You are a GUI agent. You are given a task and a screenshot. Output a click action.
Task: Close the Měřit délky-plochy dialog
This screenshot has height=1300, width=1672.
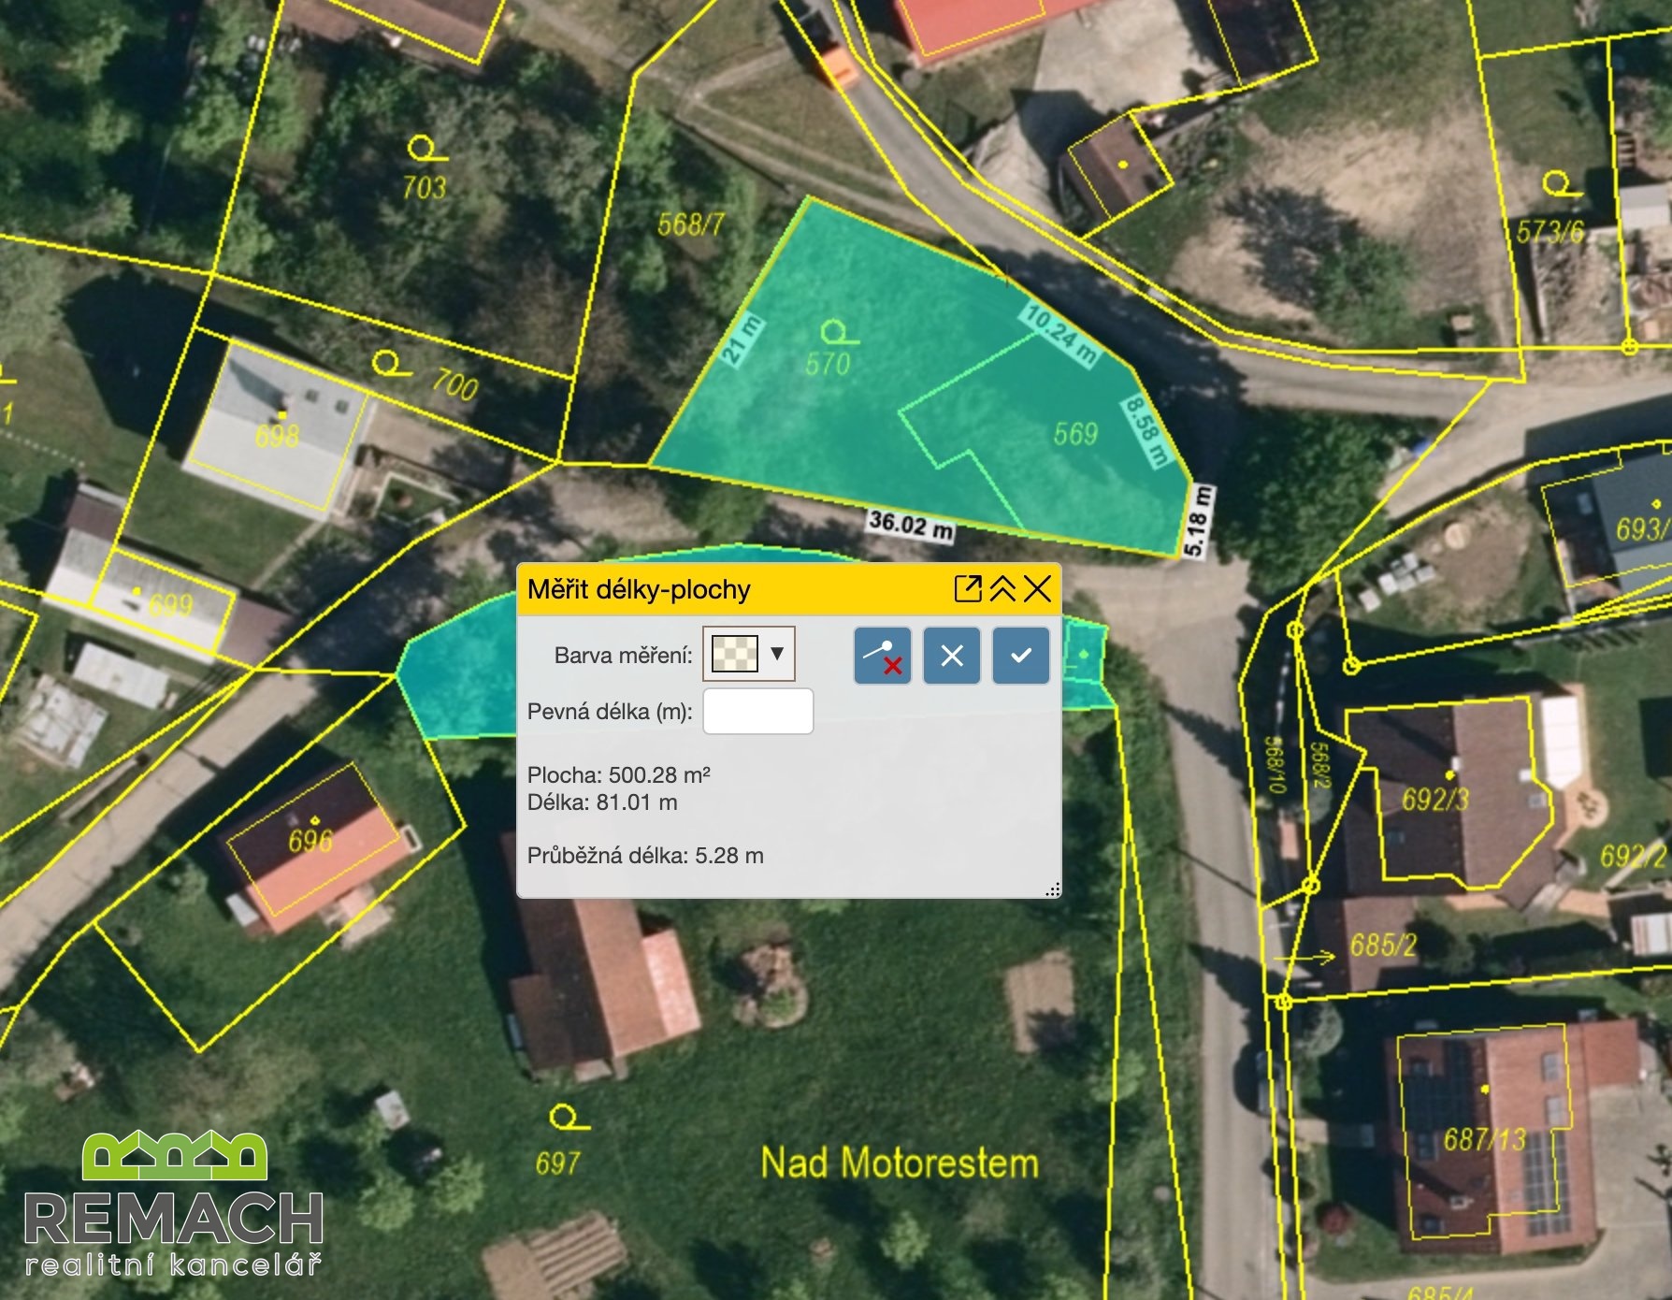[x=1037, y=589]
